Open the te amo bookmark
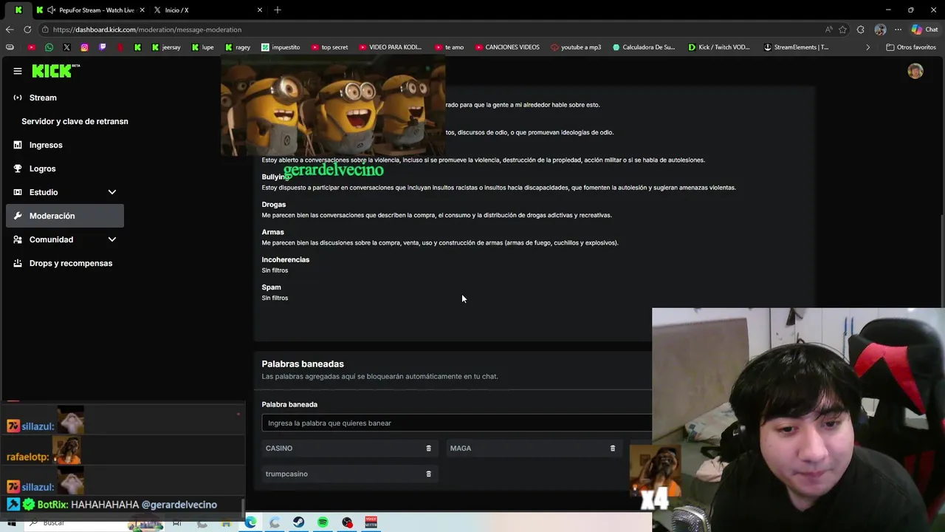This screenshot has height=532, width=945. coord(449,47)
